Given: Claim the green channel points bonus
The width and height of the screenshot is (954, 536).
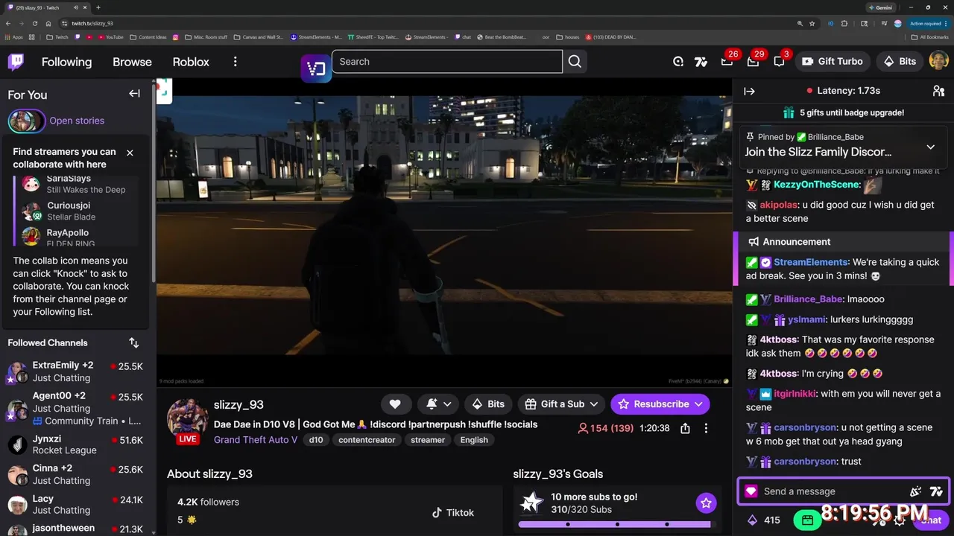Looking at the screenshot, I should pos(806,520).
